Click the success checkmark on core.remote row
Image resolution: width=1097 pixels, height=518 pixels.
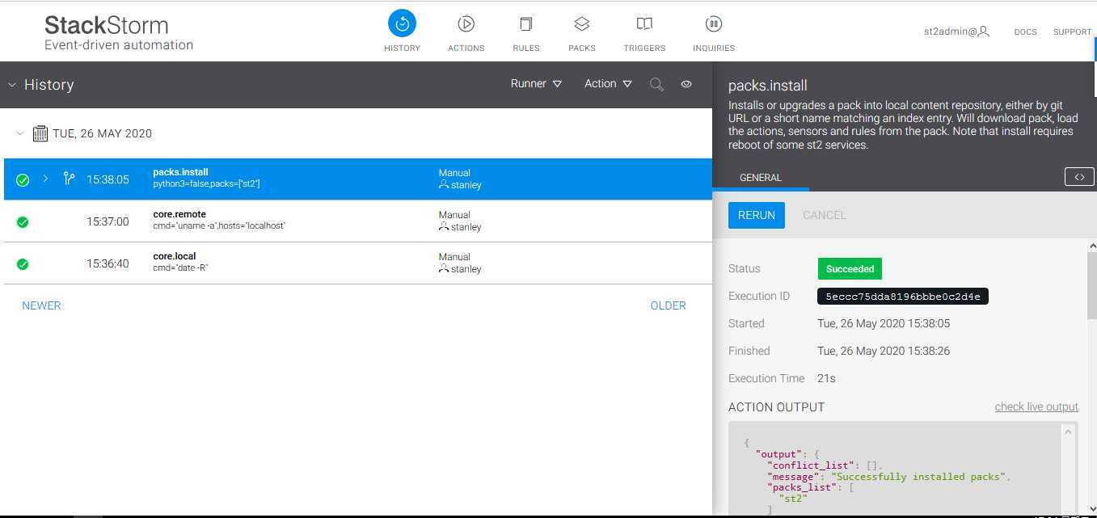click(x=23, y=221)
